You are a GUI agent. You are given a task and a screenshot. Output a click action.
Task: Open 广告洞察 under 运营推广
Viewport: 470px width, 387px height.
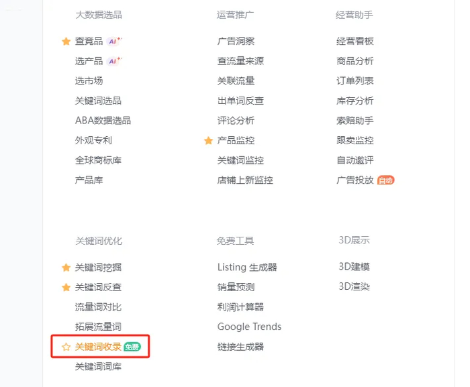tap(236, 42)
